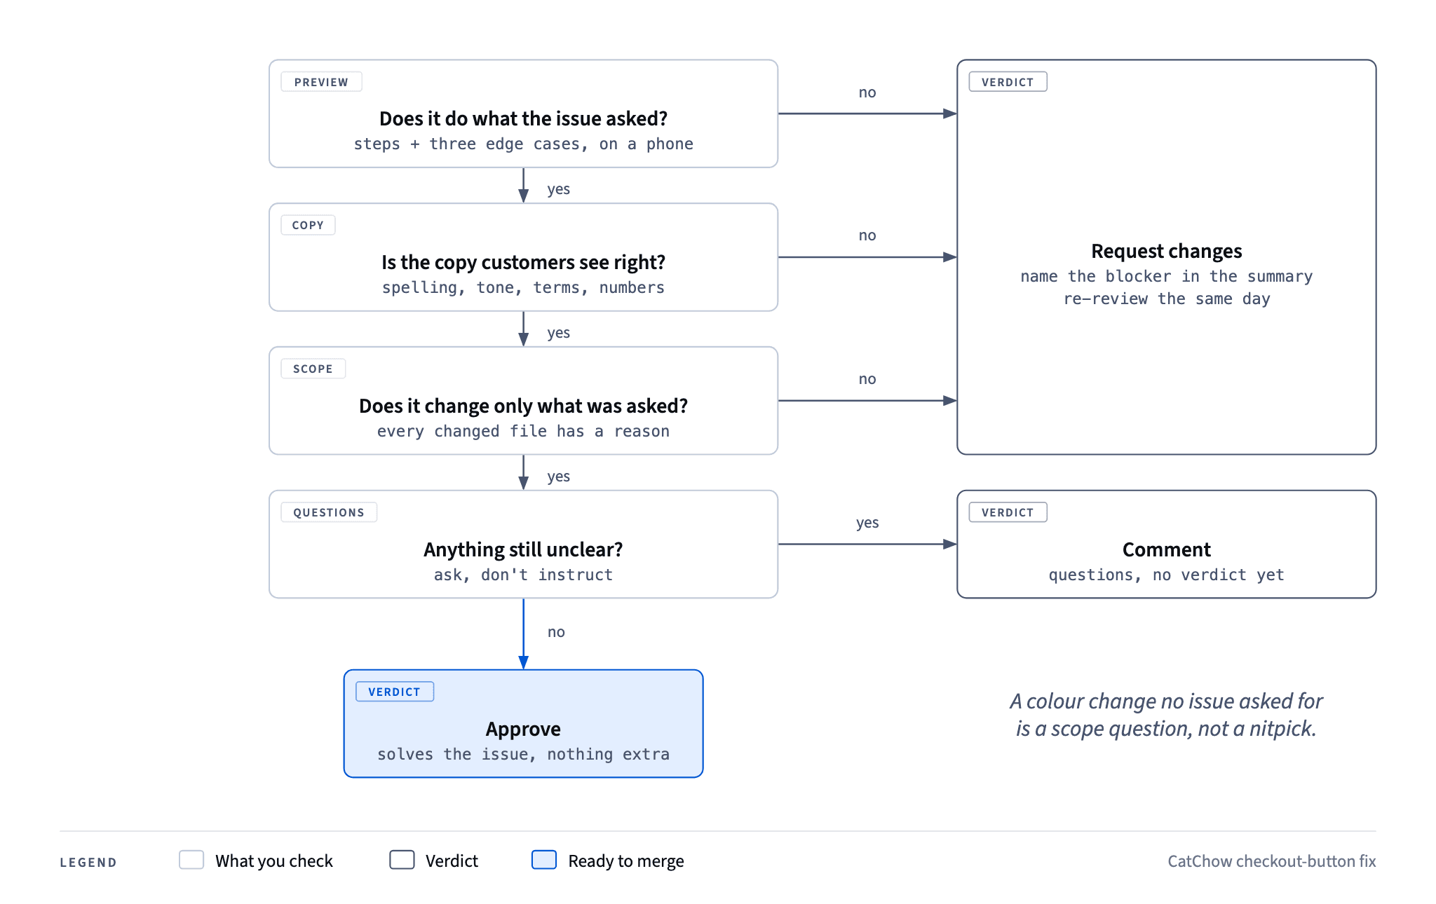
Task: Click 'yes' label below Scope box
Action: (559, 477)
